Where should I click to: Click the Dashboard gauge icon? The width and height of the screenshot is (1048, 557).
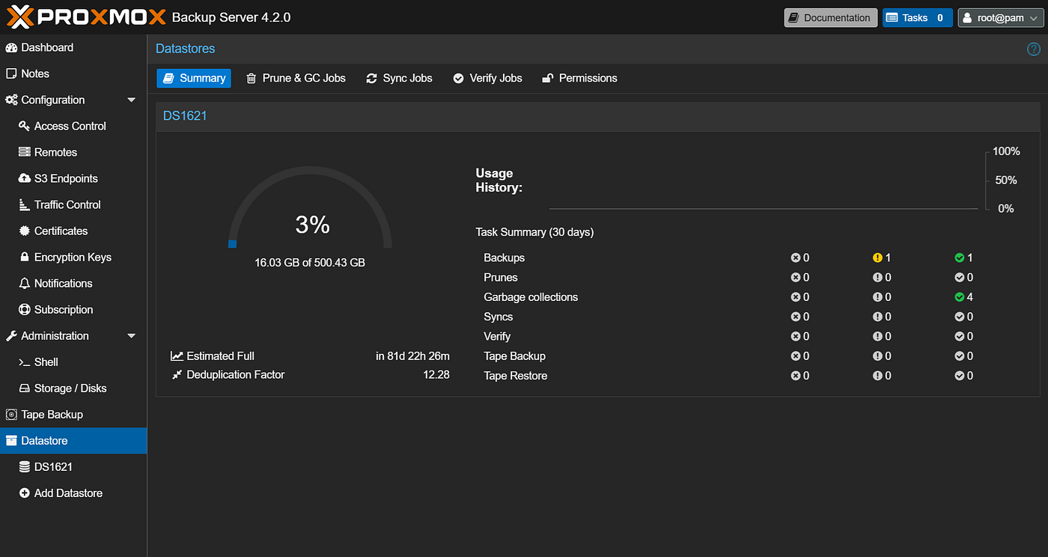(x=11, y=48)
